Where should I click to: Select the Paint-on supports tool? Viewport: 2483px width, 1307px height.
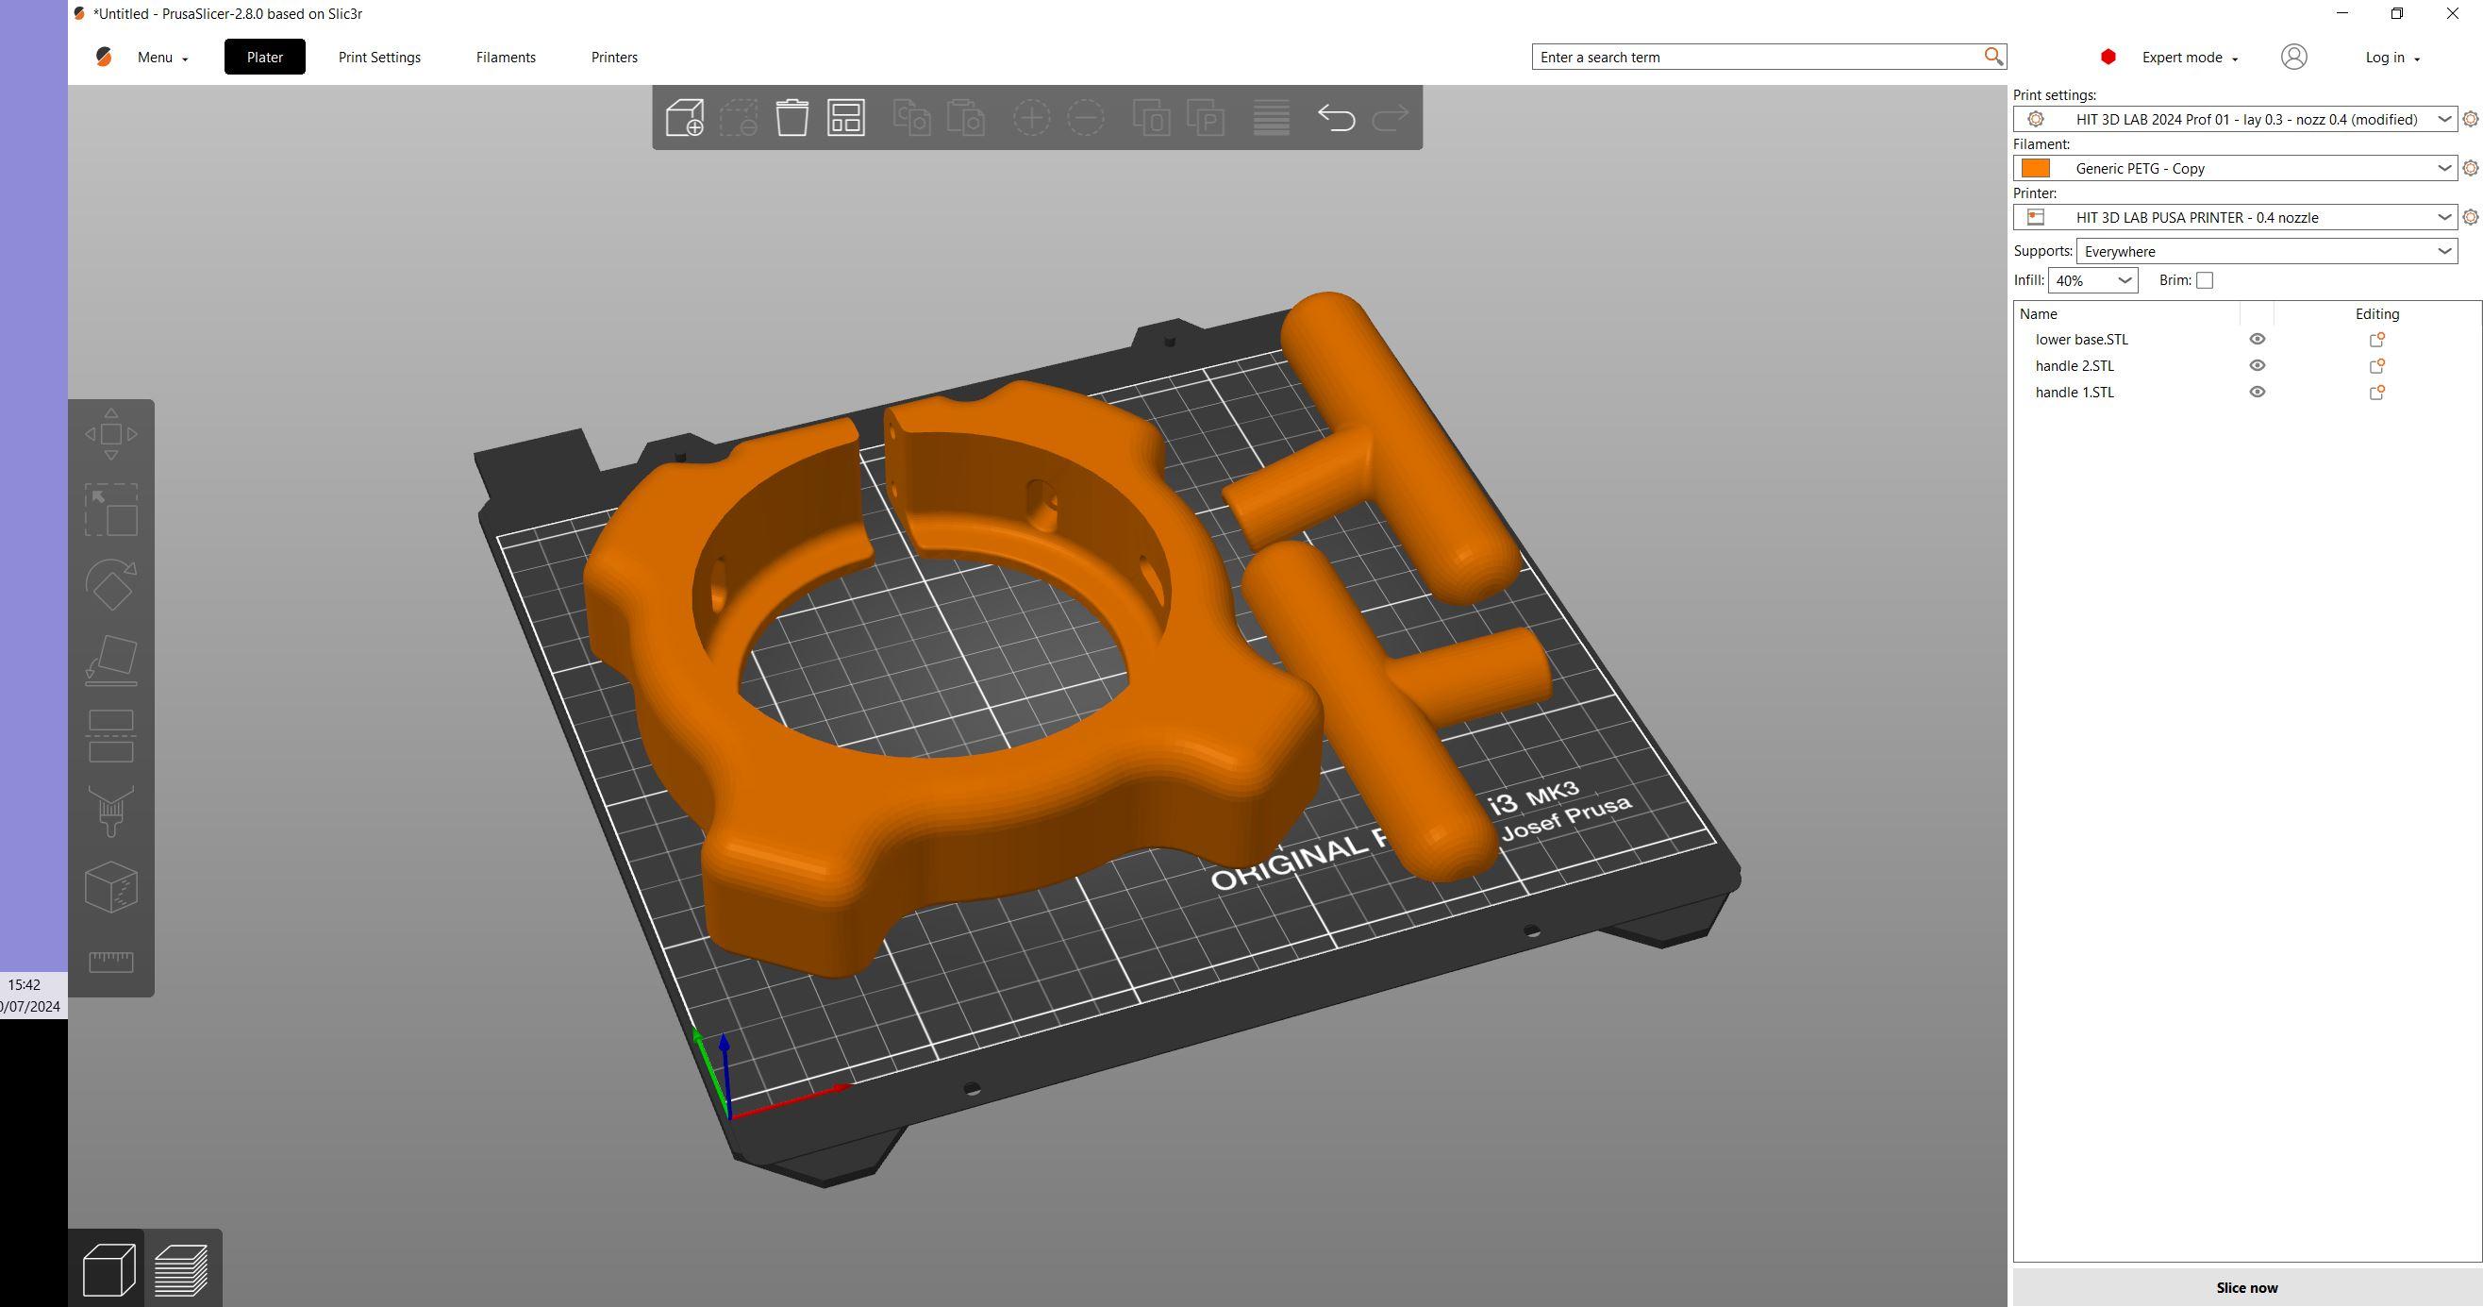tap(111, 812)
